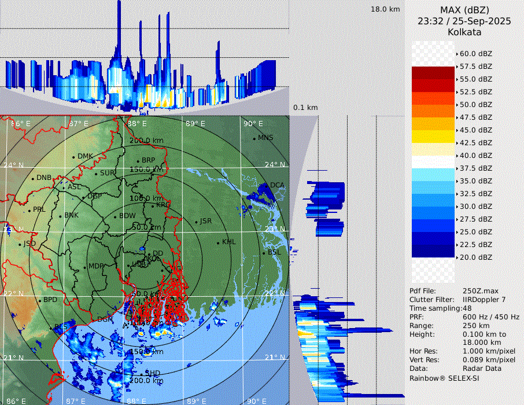Click the MAX (dBZ) title text
The width and height of the screenshot is (524, 405).
coord(464,10)
